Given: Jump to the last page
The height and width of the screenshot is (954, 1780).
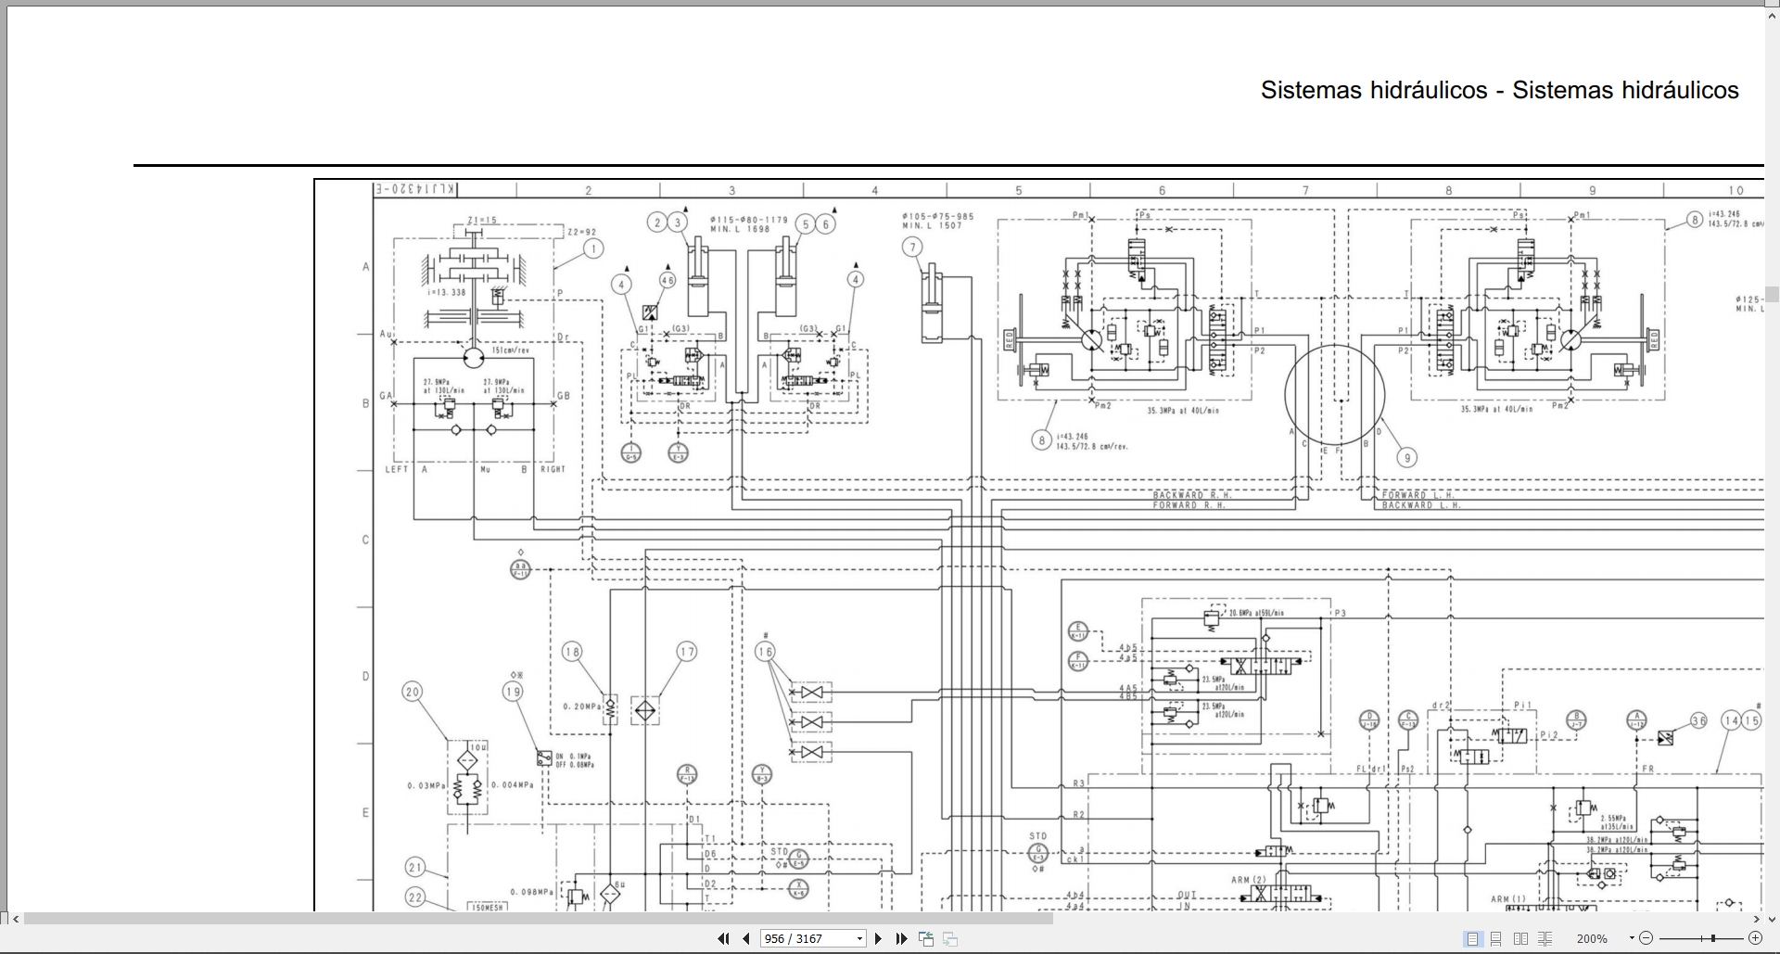Looking at the screenshot, I should (901, 939).
